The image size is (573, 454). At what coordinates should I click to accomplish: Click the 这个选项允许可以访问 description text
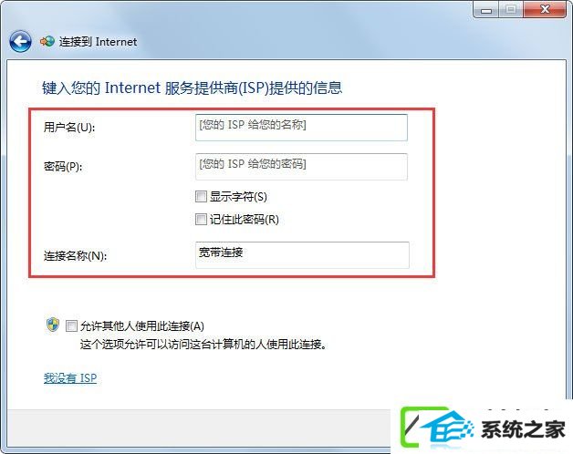coord(203,344)
